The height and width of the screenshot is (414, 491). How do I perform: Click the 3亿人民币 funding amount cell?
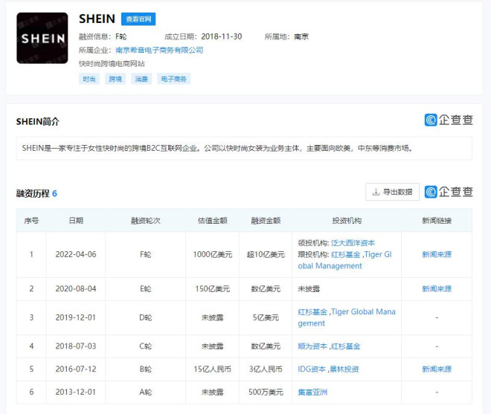click(x=266, y=369)
